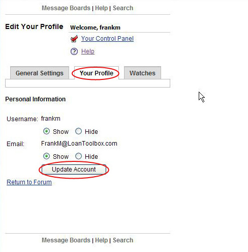Click Search in the footer navigation

click(x=123, y=240)
